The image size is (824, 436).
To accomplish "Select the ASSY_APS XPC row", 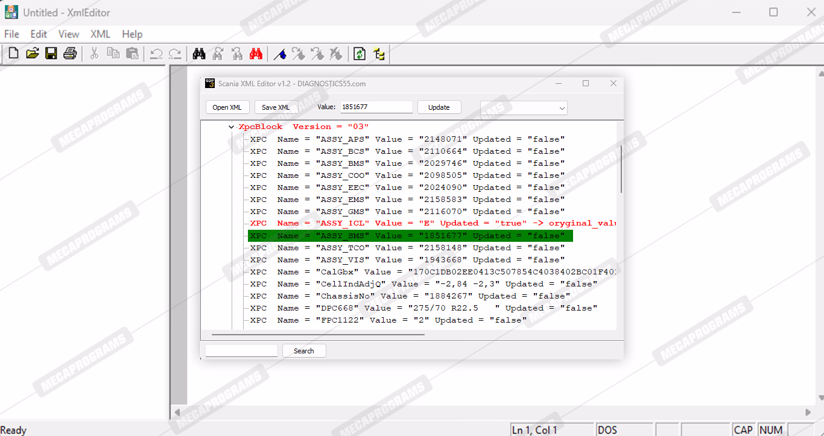I will coord(408,139).
